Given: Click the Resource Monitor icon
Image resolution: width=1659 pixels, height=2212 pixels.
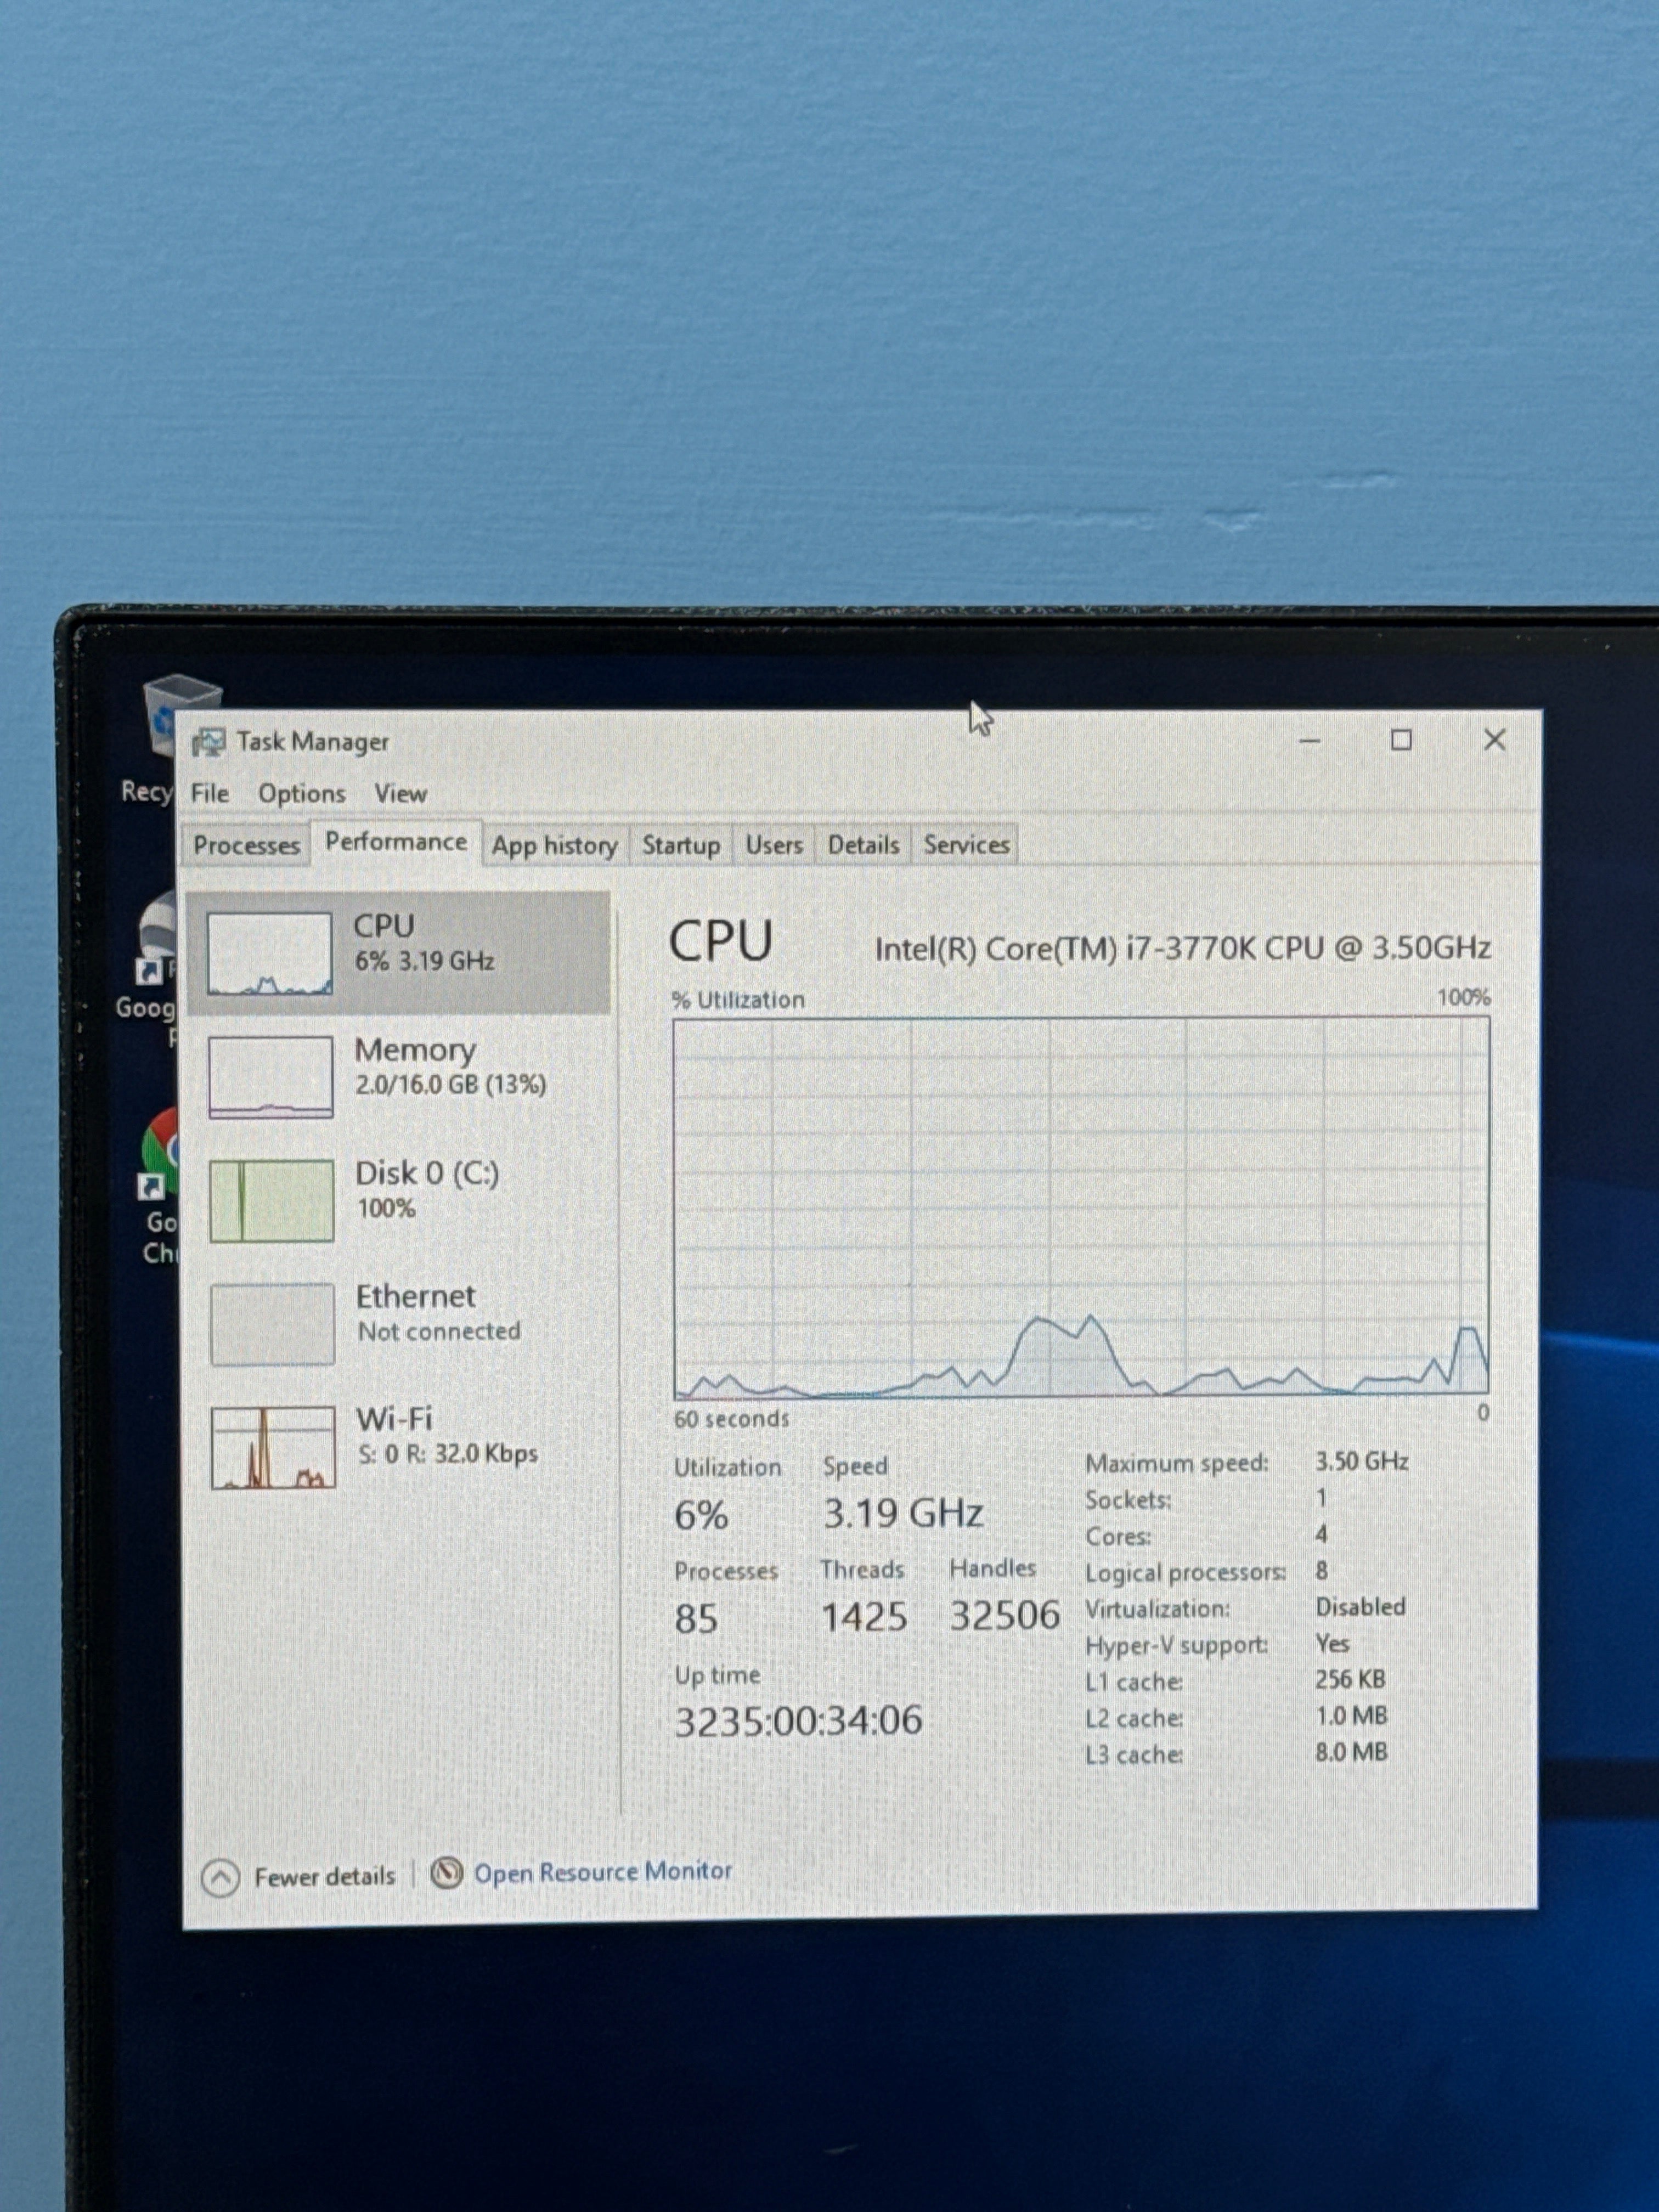Looking at the screenshot, I should (446, 1872).
